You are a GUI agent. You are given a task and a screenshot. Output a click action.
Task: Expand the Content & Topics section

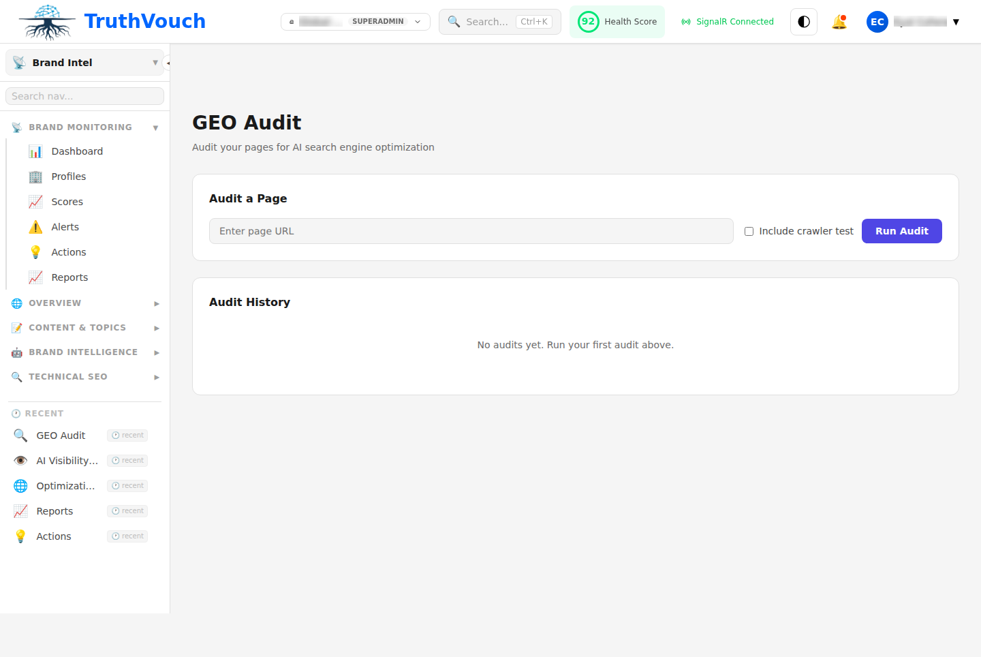point(77,327)
